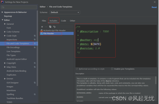Open the Scheme Default dropdown
The width and height of the screenshot is (159, 104).
pos(65,12)
